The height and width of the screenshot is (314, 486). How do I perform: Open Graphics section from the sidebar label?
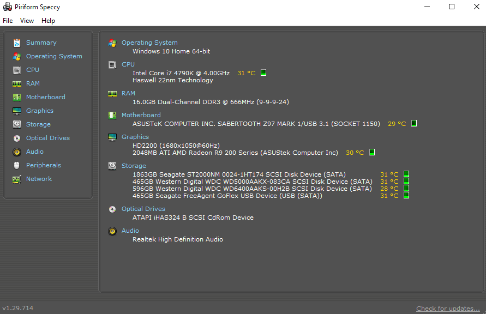(40, 111)
